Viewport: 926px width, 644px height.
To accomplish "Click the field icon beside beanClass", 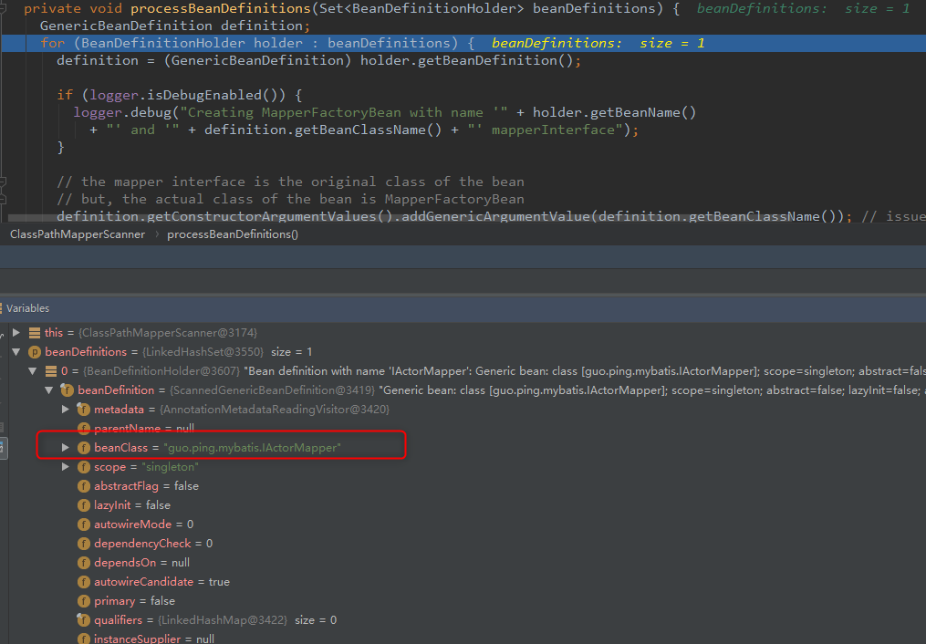I will (84, 448).
